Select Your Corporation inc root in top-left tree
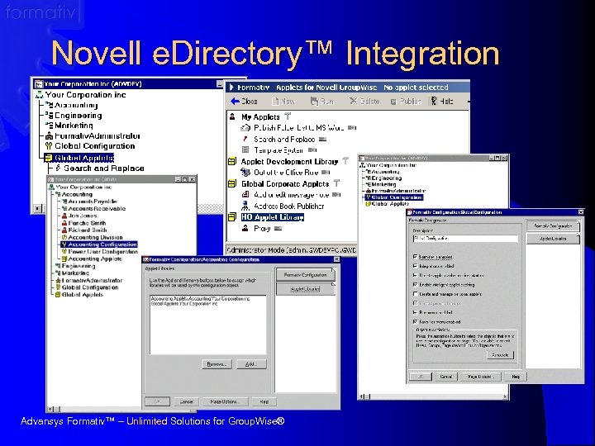 pyautogui.click(x=85, y=94)
